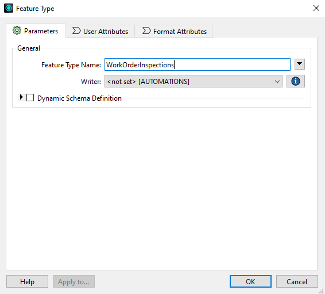Open the Writer combo box
Image resolution: width=325 pixels, height=294 pixels.
coord(193,81)
